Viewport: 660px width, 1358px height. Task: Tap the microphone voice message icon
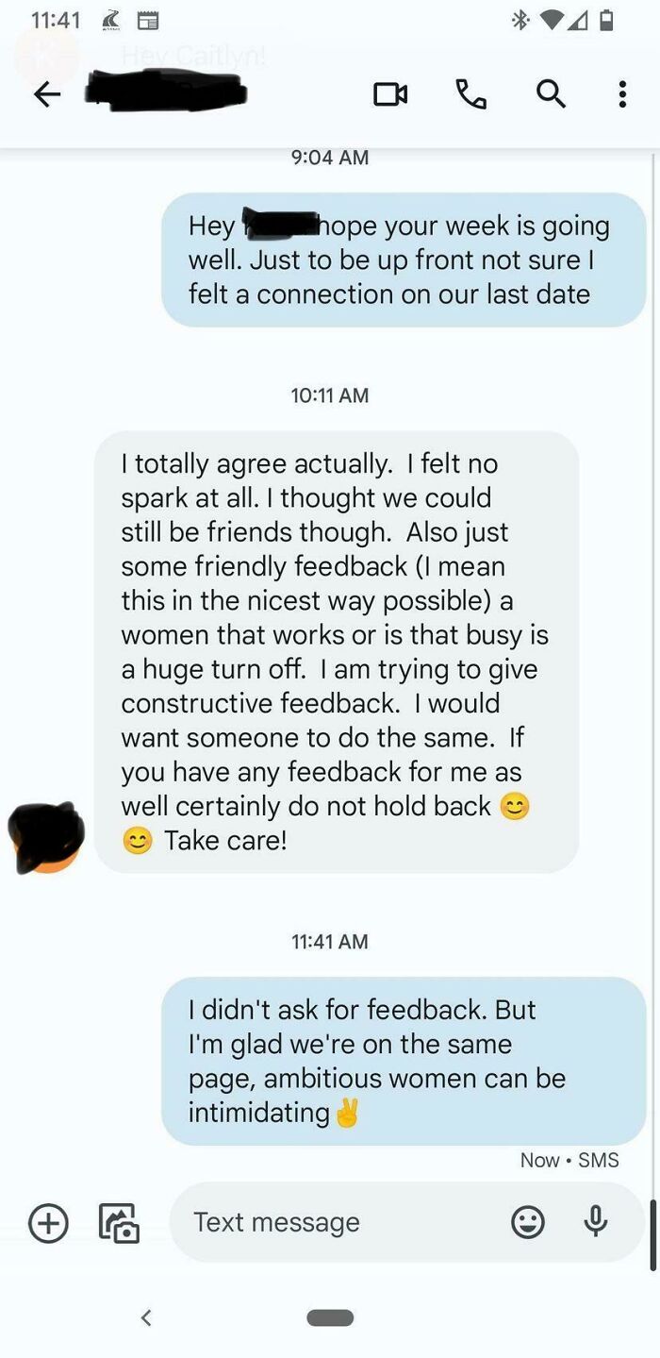tap(595, 1222)
